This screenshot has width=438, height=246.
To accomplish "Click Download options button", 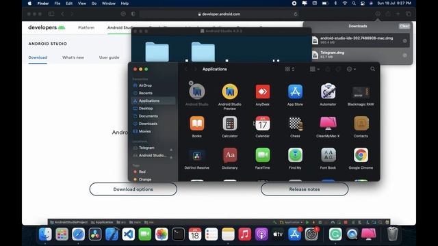I will pyautogui.click(x=133, y=189).
